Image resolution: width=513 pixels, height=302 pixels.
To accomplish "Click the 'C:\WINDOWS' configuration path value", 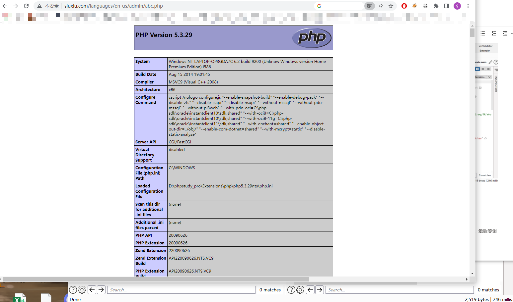I will [182, 168].
